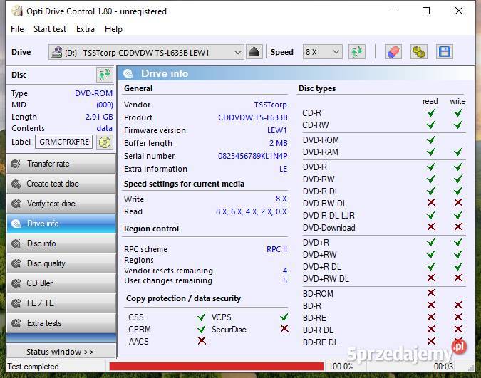The width and height of the screenshot is (481, 378).
Task: Select Verify test disc
Action: (x=61, y=204)
